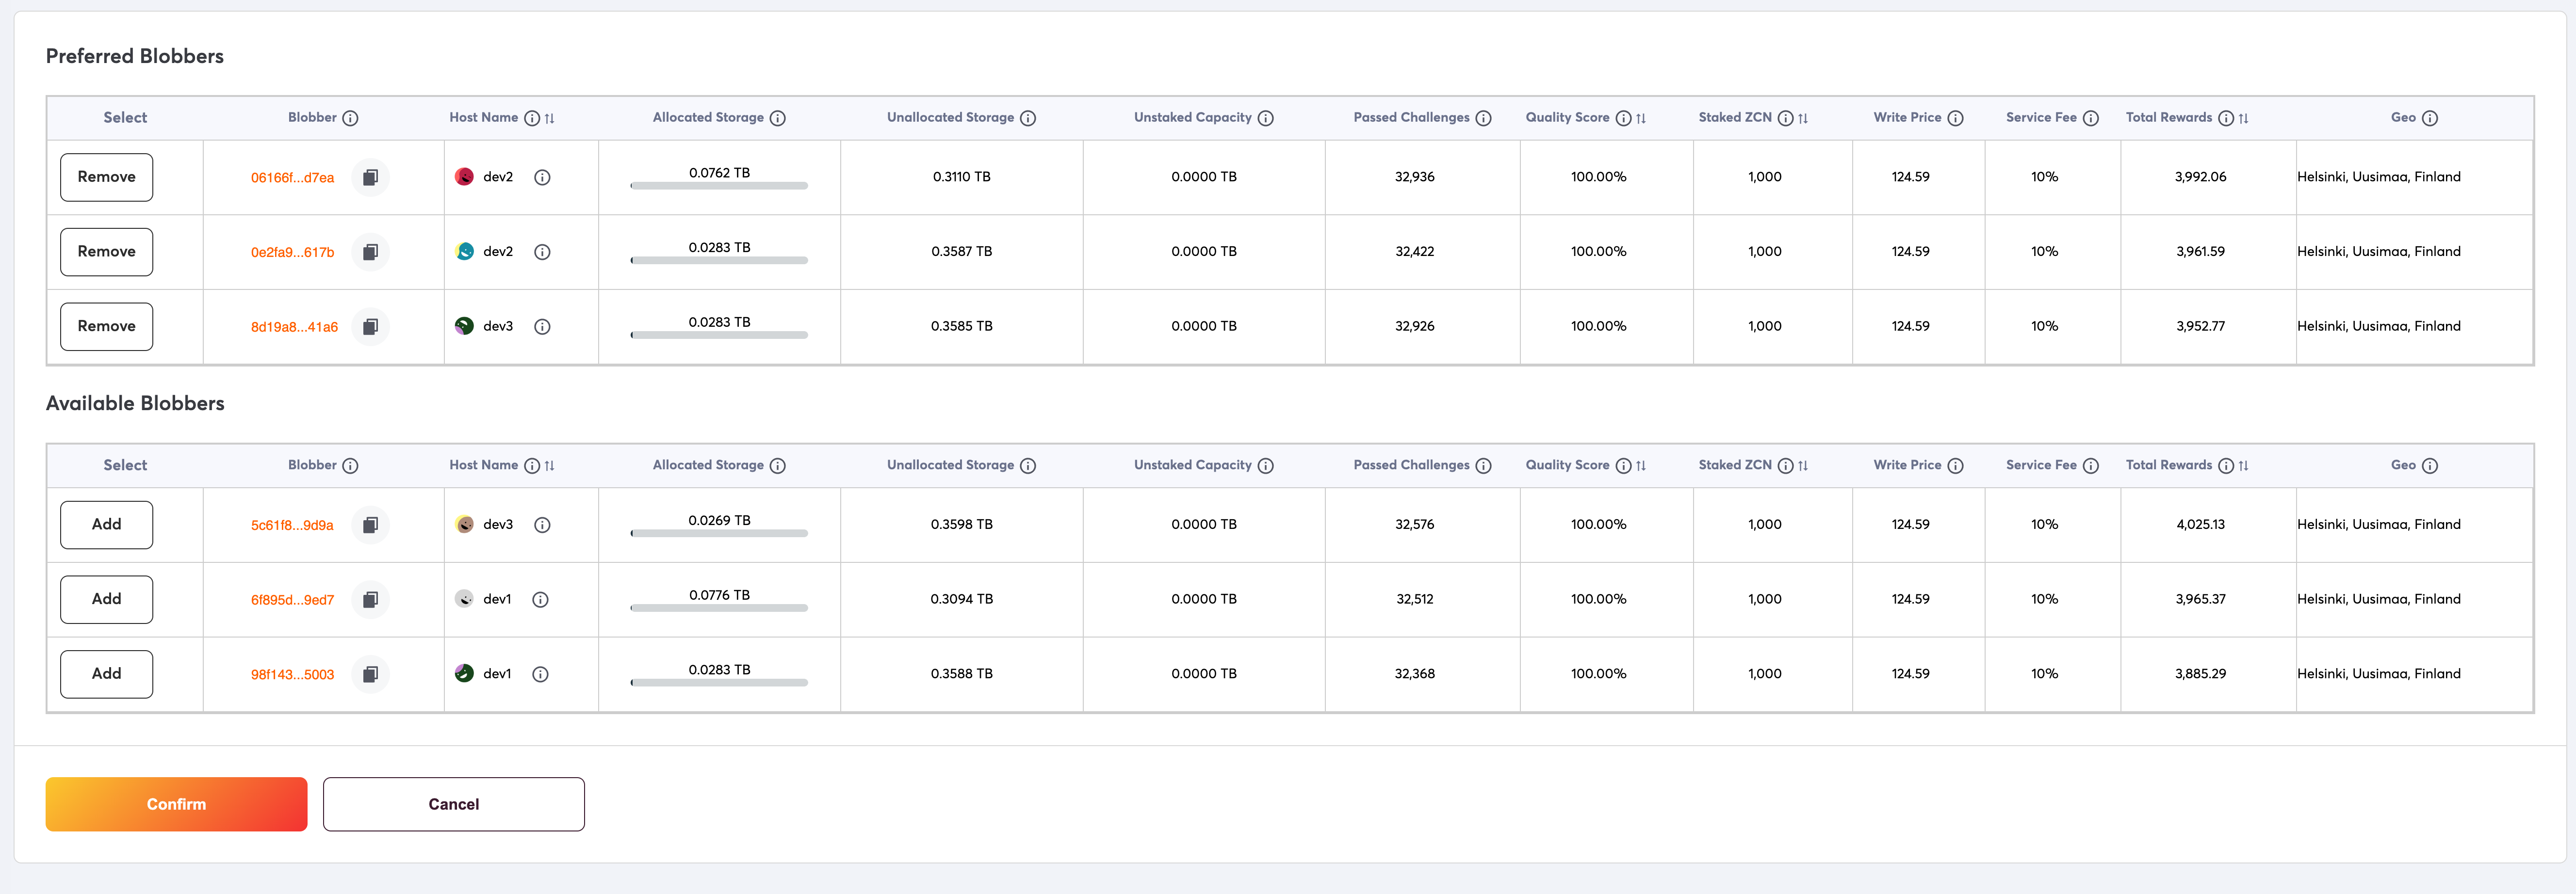Viewport: 2576px width, 894px height.
Task: Open info icon beside dev2 in first row
Action: pos(542,177)
